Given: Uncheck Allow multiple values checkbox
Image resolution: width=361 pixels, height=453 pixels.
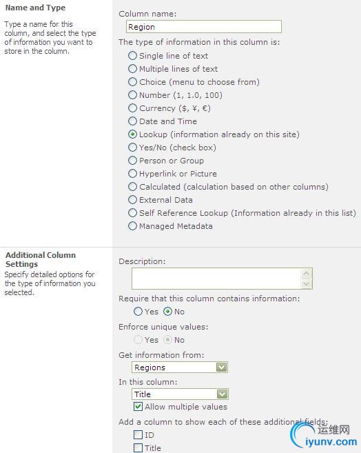Looking at the screenshot, I should (138, 407).
